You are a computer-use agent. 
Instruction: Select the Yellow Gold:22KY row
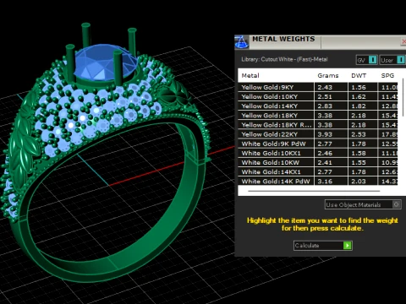(318, 134)
